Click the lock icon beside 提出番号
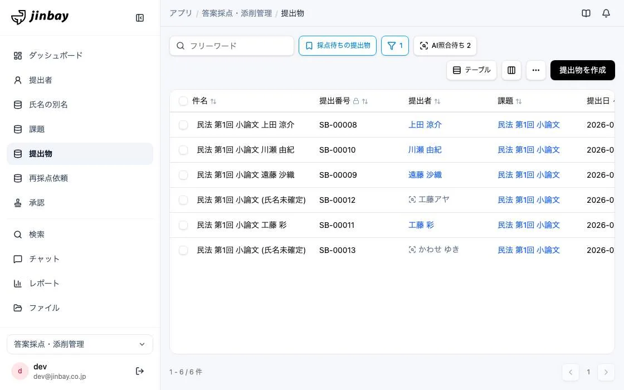The height and width of the screenshot is (390, 624). [x=356, y=101]
